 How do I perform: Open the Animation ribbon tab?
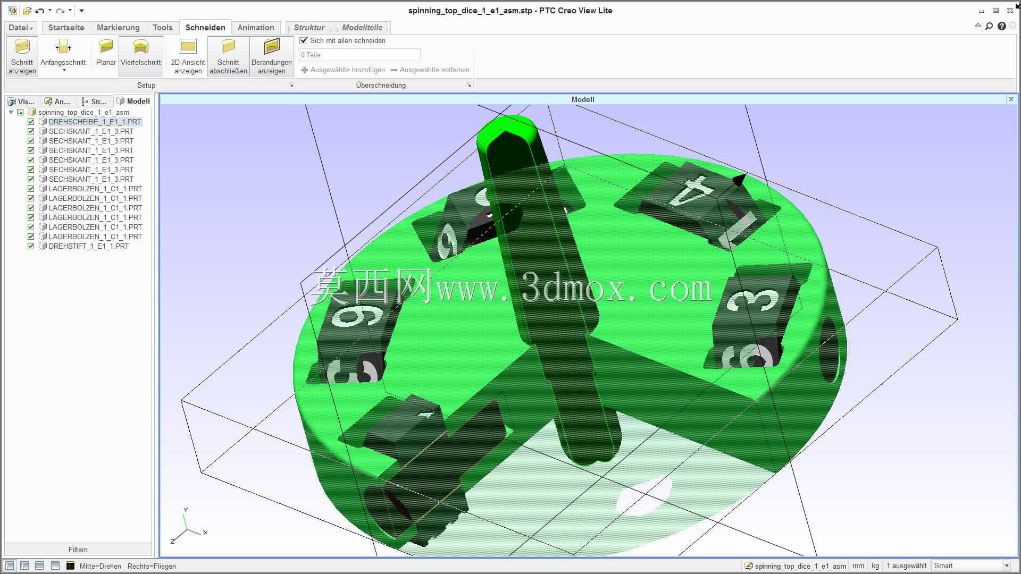click(256, 28)
